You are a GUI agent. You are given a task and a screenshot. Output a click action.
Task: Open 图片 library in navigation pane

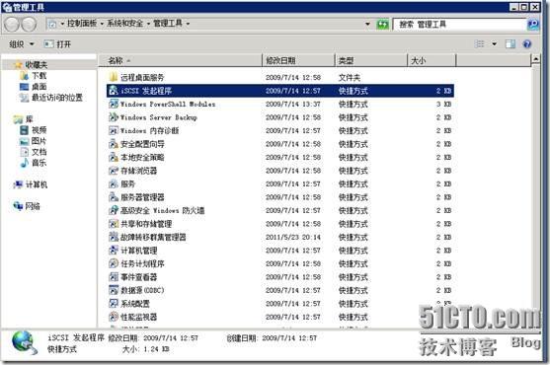[x=39, y=141]
